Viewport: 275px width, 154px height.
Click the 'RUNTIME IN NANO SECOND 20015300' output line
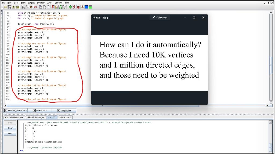click(x=44, y=142)
